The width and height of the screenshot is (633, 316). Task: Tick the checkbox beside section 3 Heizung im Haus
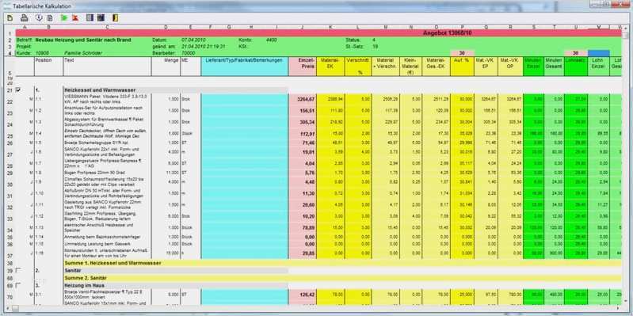[x=17, y=285]
